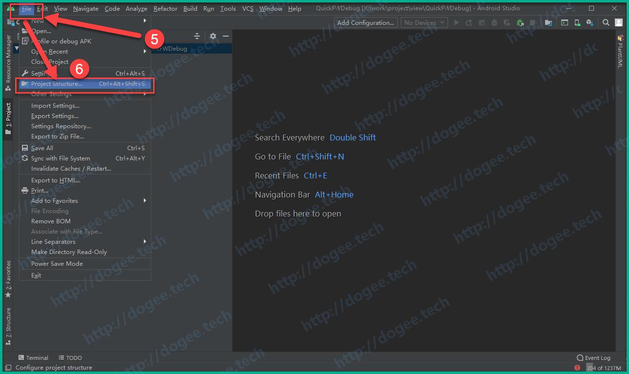Expand the Line Separators submenu
This screenshot has height=374, width=629.
tap(85, 242)
